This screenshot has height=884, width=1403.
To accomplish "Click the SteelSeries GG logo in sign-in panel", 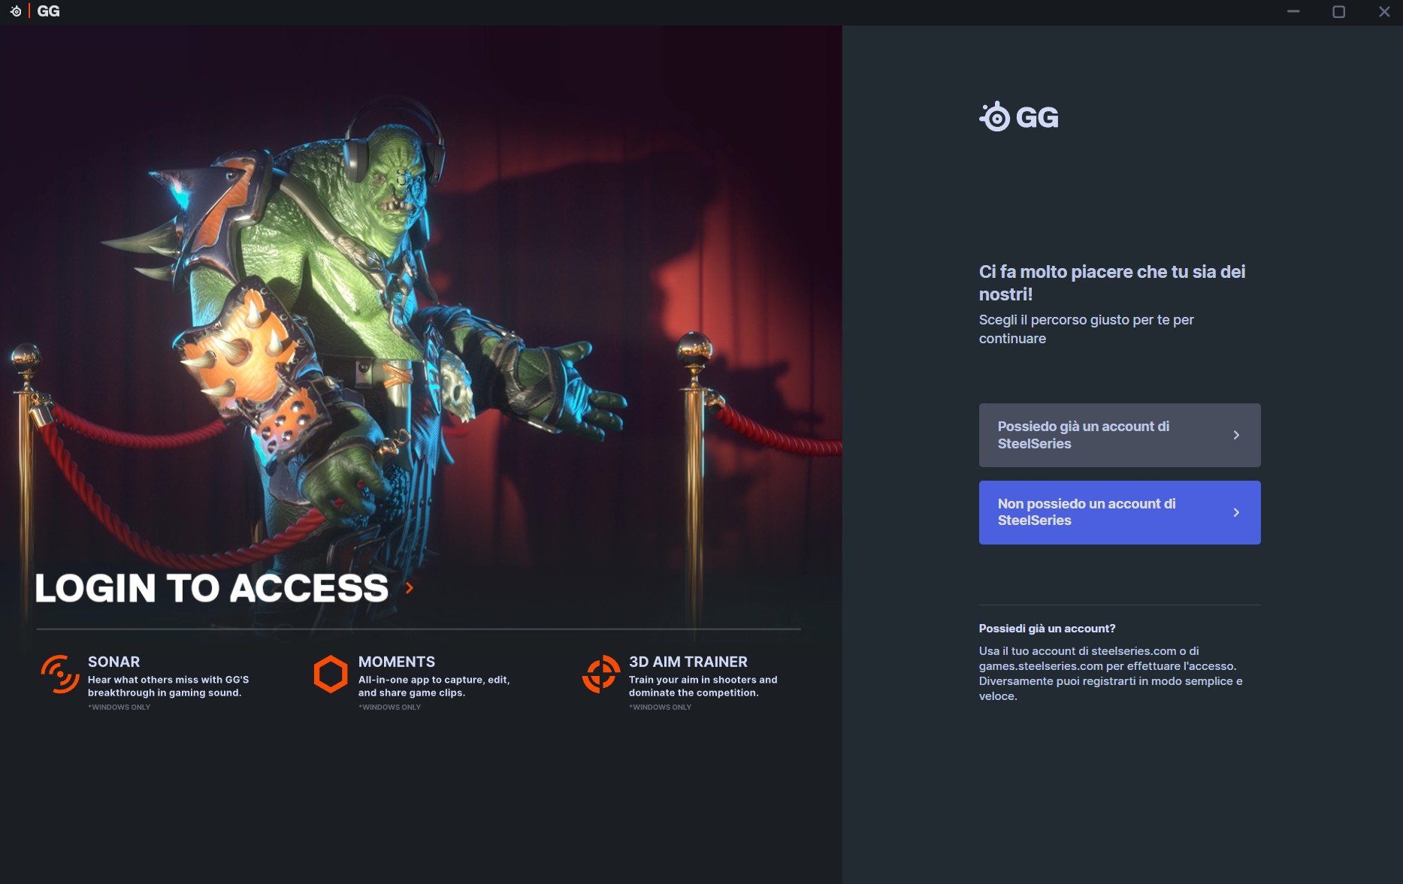I will pos(1019,116).
